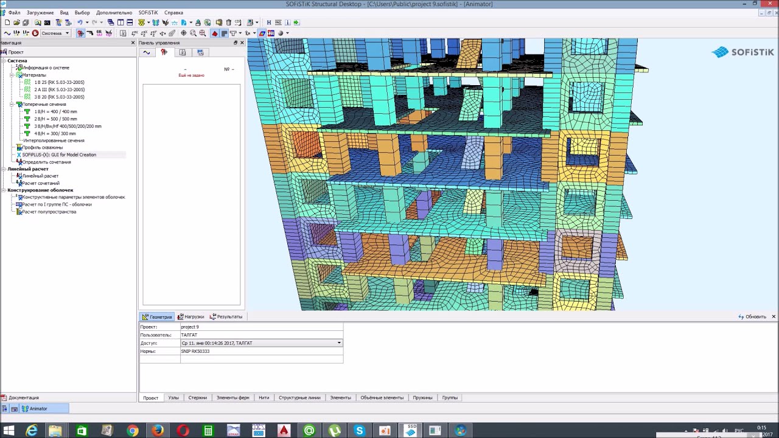
Task: Open the Chrome icon in taskbar
Action: (132, 431)
